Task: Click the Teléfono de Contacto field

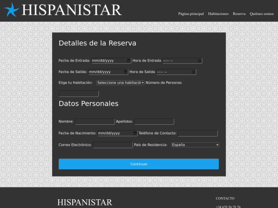Action: pos(198,133)
